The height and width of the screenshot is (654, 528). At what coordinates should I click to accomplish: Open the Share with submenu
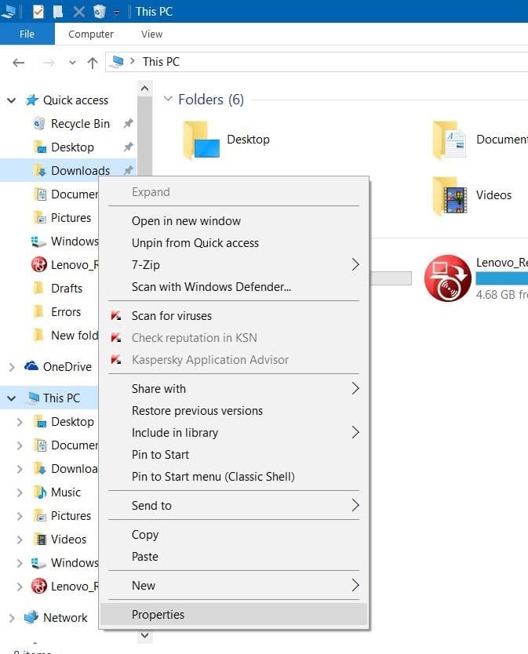coord(234,389)
